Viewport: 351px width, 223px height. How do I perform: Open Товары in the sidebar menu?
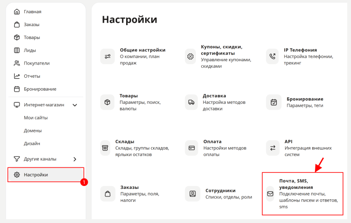(x=32, y=37)
